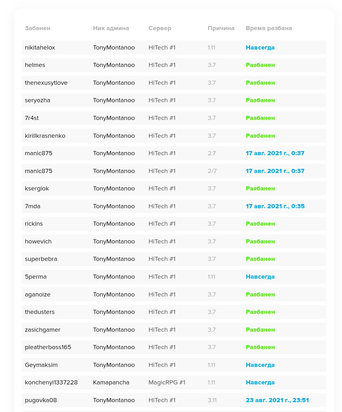The image size is (342, 412).
Task: Click the Разбанен status for superbebra
Action: [260, 259]
